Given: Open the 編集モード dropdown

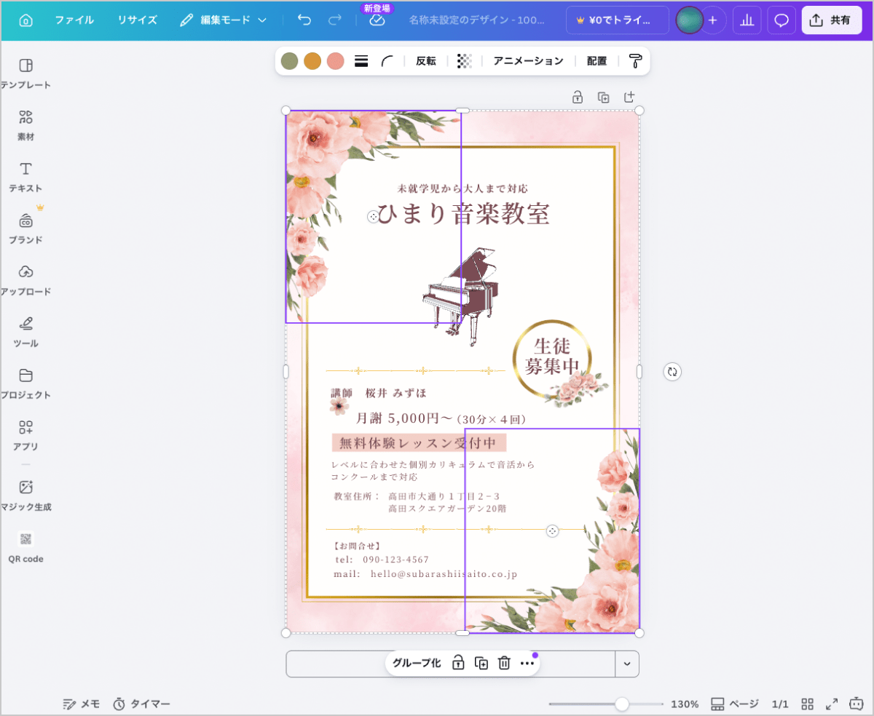Looking at the screenshot, I should click(226, 20).
